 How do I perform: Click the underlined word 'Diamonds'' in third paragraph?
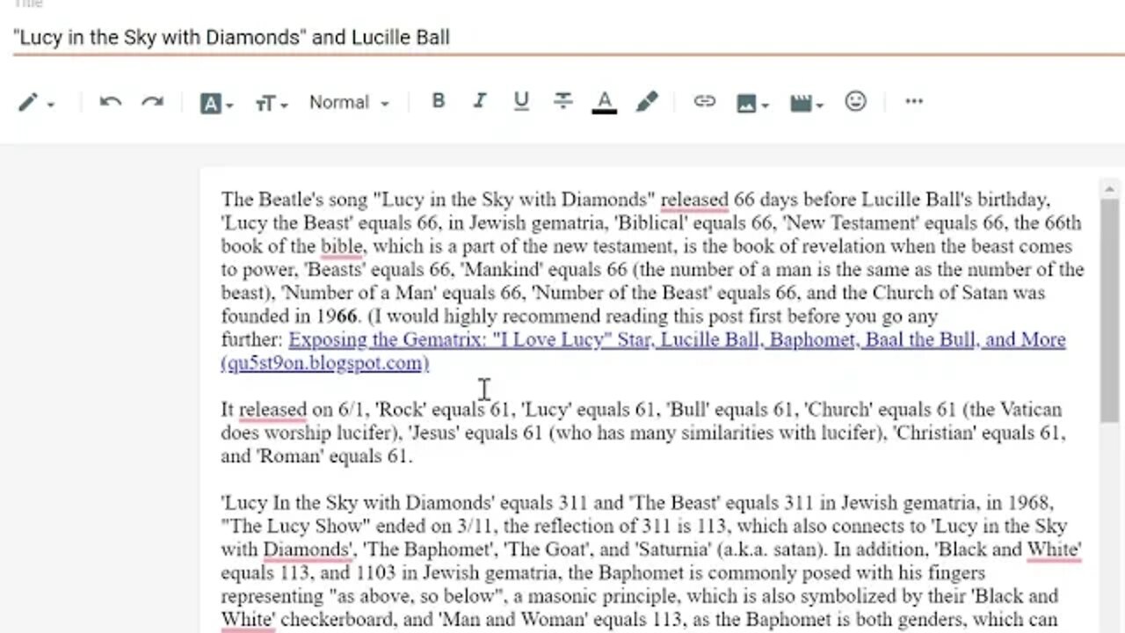[308, 549]
